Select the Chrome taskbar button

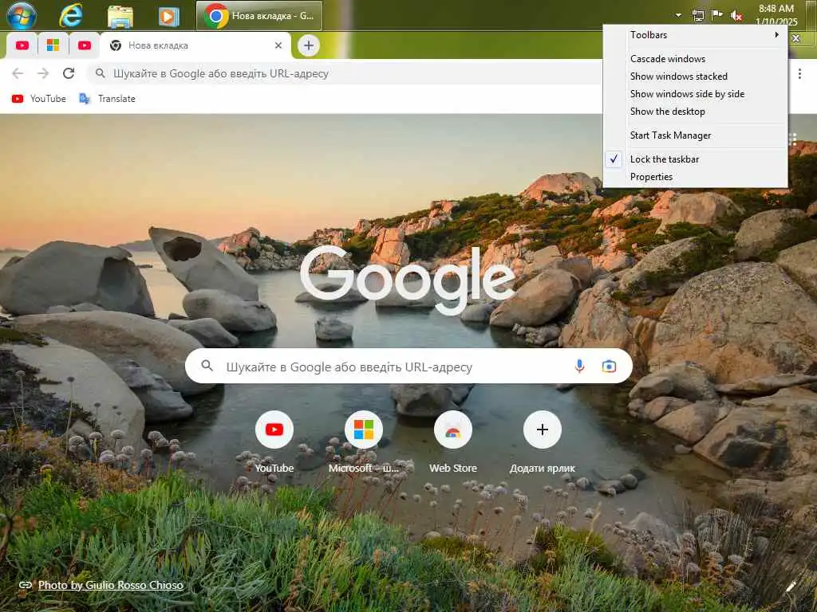tap(259, 16)
